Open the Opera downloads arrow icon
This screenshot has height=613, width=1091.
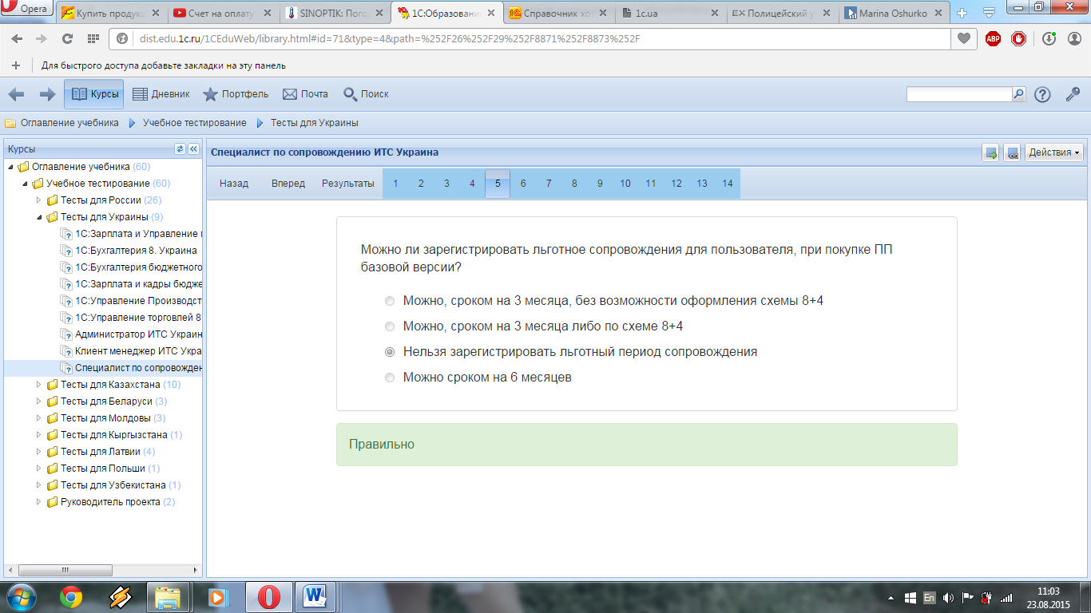[1049, 38]
